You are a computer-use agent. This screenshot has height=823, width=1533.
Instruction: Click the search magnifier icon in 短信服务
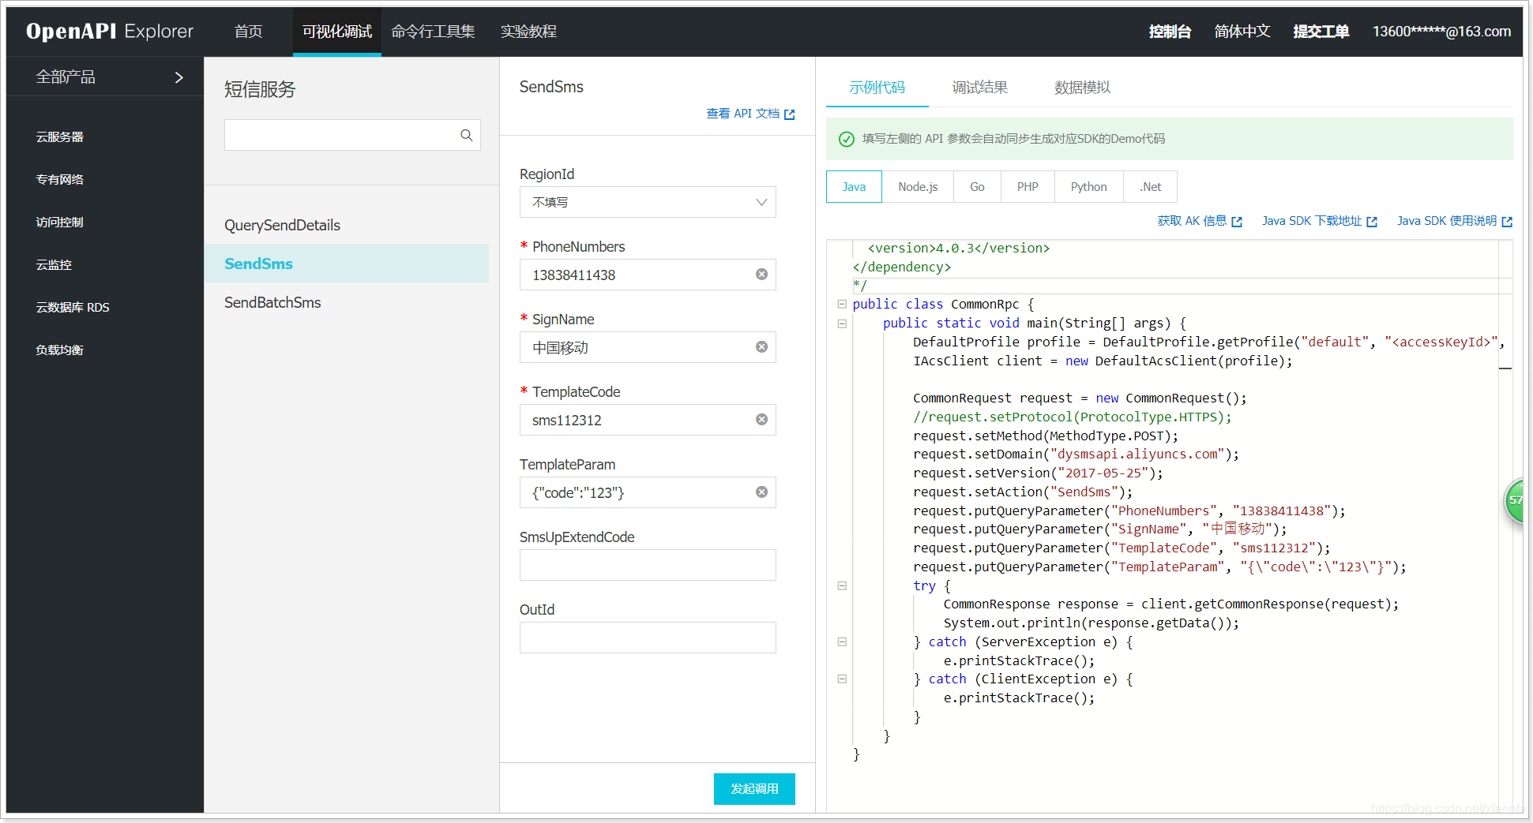click(x=466, y=136)
